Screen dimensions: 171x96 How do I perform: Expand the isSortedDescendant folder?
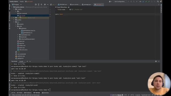(x=18, y=39)
